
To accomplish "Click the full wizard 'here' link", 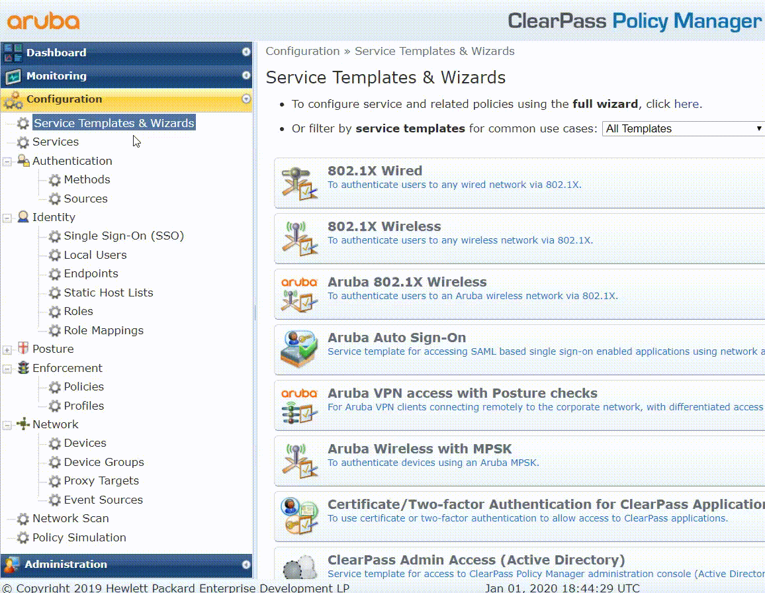I will click(686, 104).
